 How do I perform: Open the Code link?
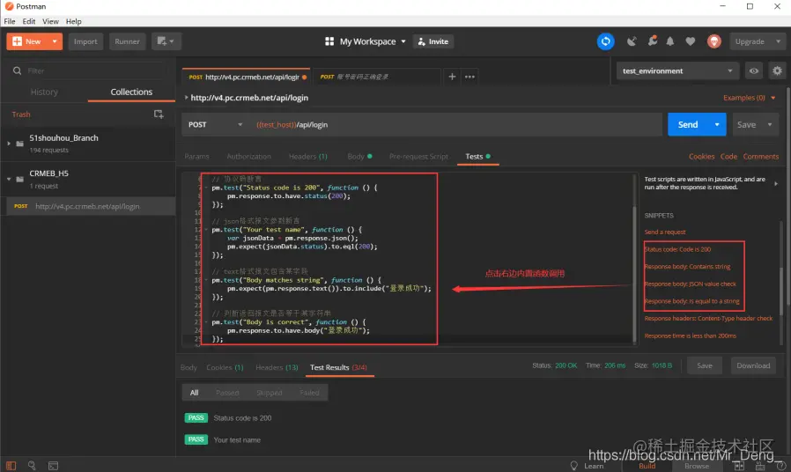pyautogui.click(x=728, y=157)
